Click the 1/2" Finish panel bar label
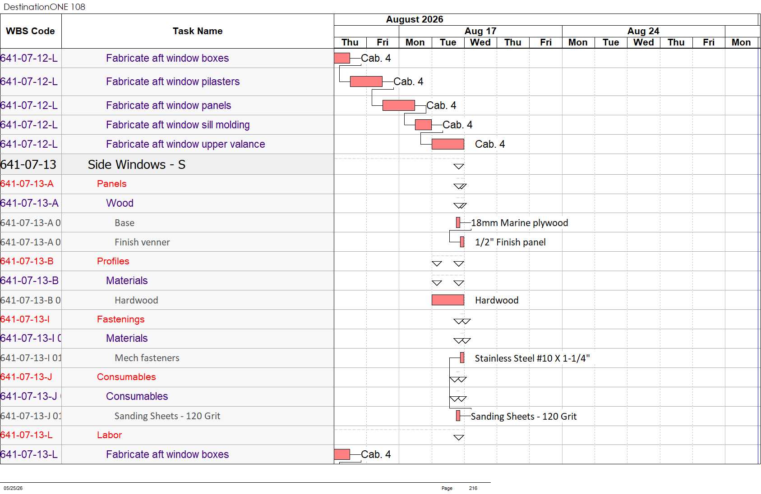The image size is (761, 494). pos(510,242)
